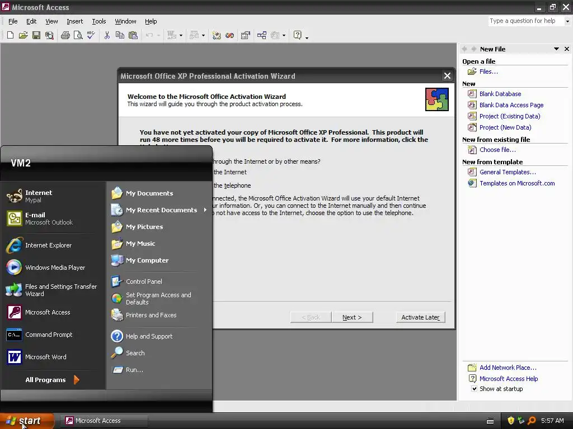Click the Save floppy disk icon
573x429 pixels.
pyautogui.click(x=36, y=35)
